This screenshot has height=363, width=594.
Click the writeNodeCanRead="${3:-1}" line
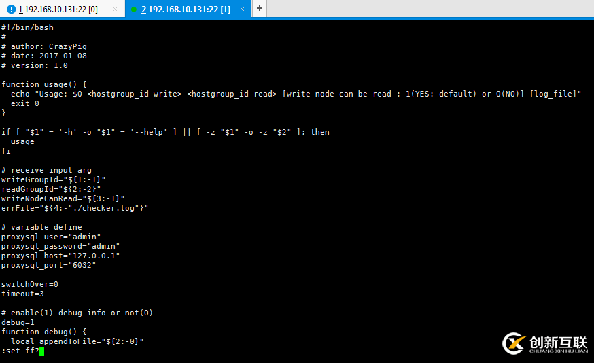63,198
